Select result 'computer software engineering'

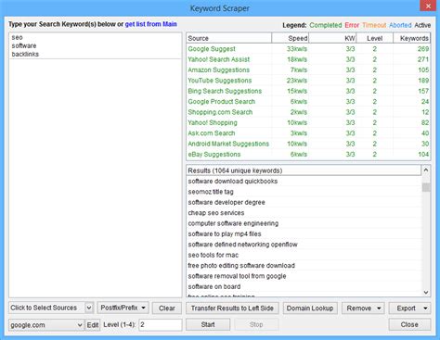click(x=304, y=223)
